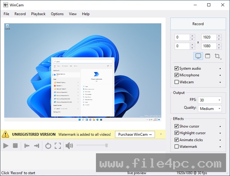This screenshot has width=230, height=176.
Task: Click the X offset input field
Action: 182,38
